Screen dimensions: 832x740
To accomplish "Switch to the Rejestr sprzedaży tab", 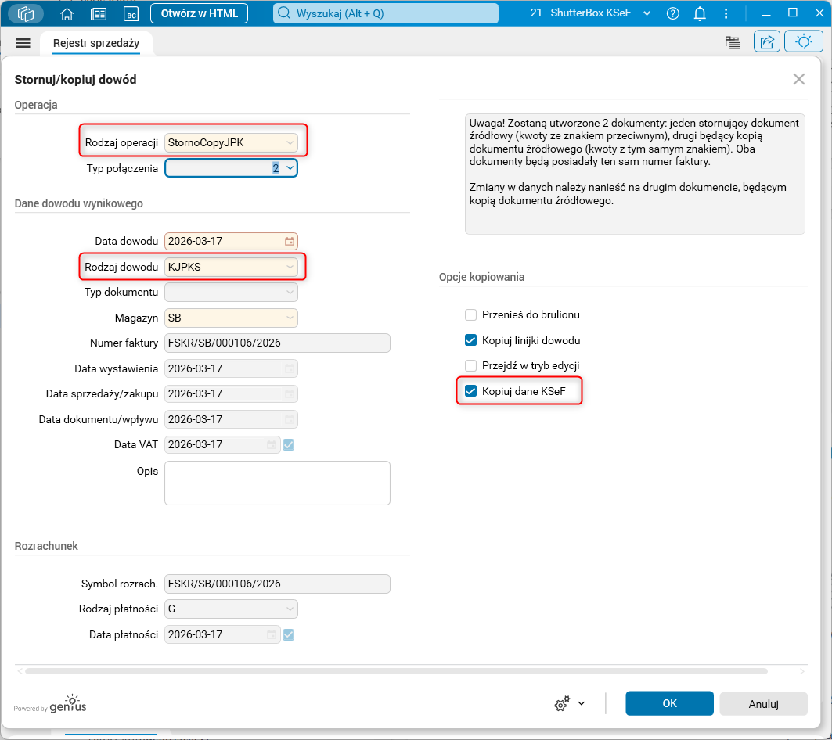I will click(x=96, y=43).
